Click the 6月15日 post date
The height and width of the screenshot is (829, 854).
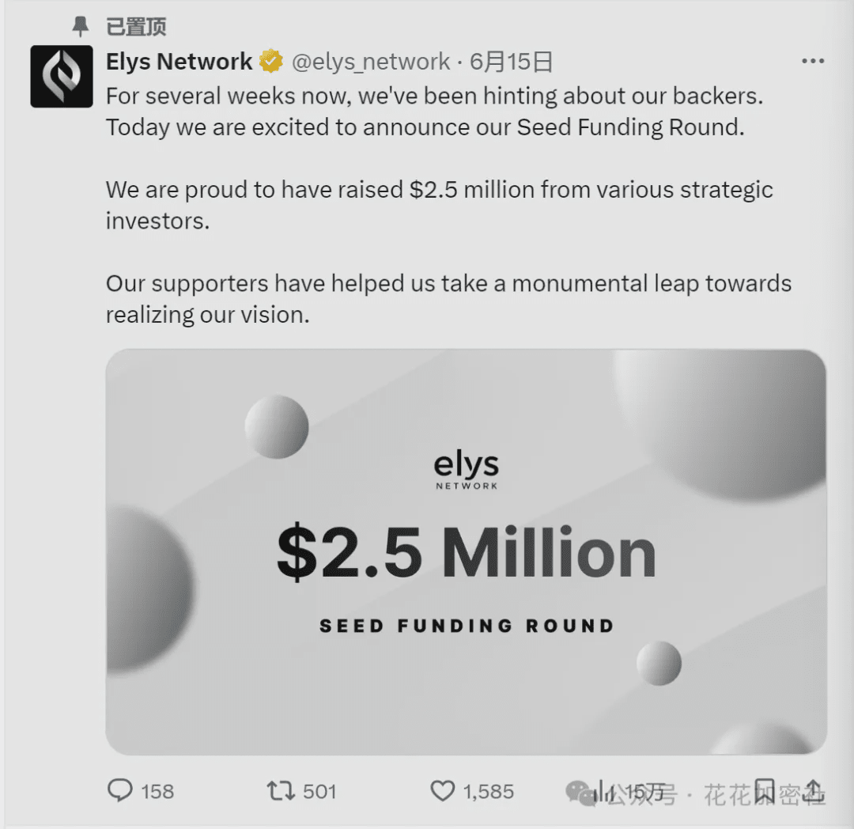click(511, 61)
